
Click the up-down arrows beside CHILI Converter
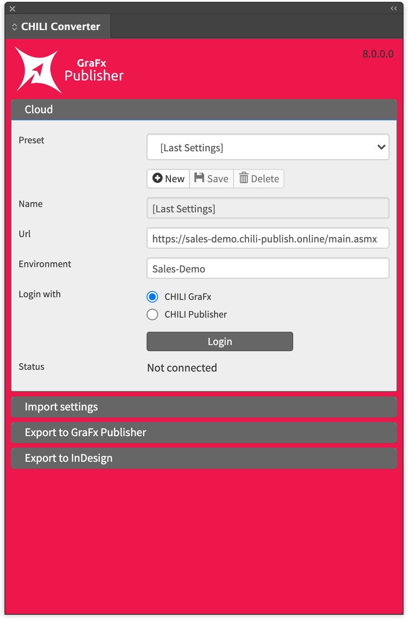coord(15,27)
